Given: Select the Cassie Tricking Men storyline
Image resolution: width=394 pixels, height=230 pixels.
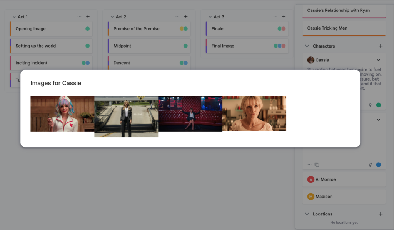Looking at the screenshot, I should tap(344, 28).
